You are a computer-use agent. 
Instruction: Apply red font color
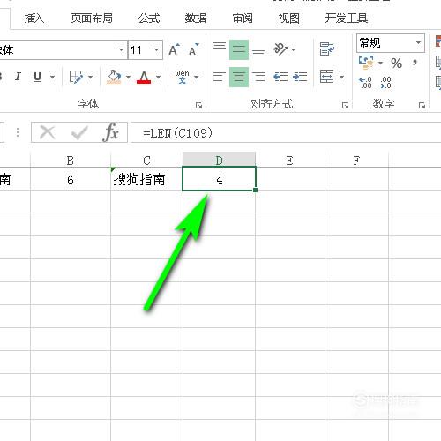click(144, 77)
